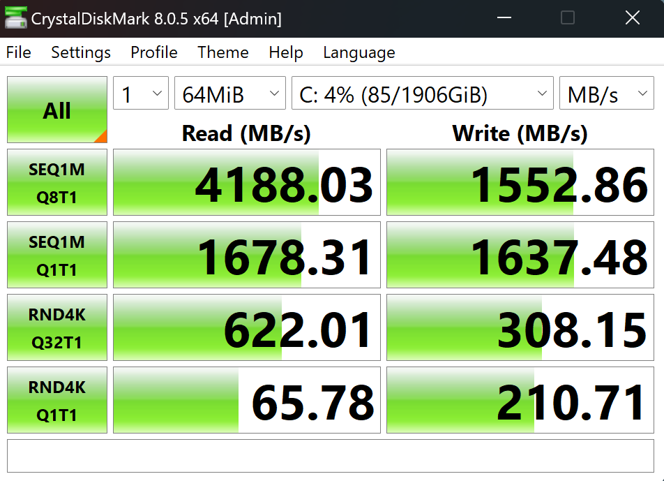Image resolution: width=664 pixels, height=481 pixels.
Task: Click the 4188.03 sequential read result
Action: (247, 182)
